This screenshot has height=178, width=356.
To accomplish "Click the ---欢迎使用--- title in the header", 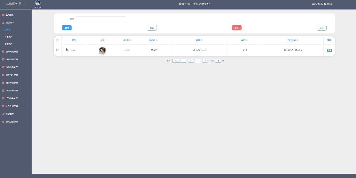I will [15, 4].
